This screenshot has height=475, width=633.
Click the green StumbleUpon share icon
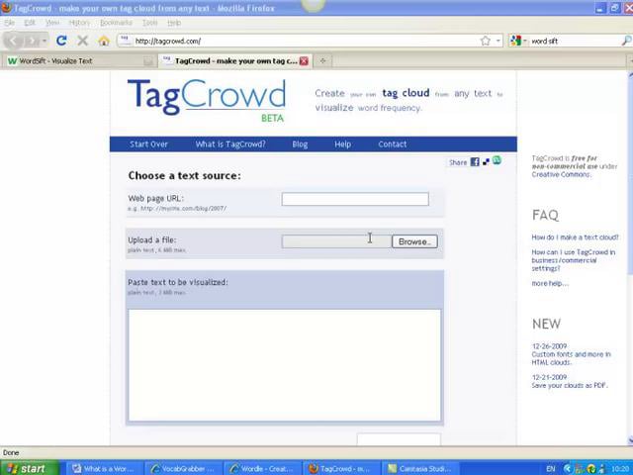click(x=497, y=160)
